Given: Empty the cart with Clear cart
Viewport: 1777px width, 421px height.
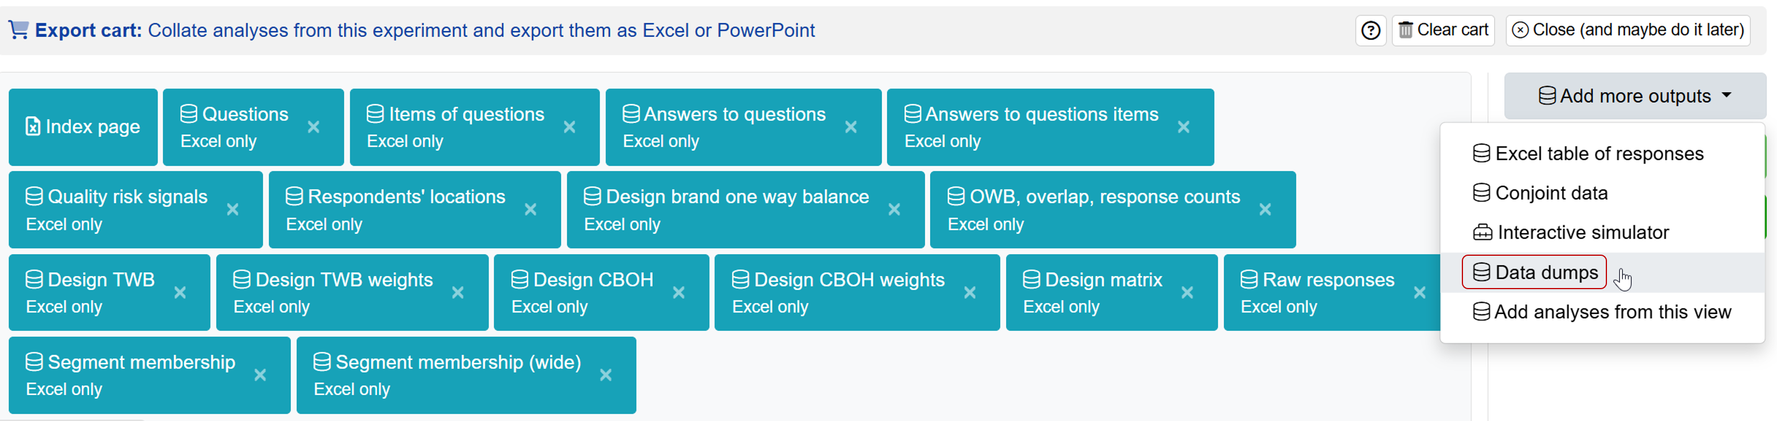Looking at the screenshot, I should (x=1443, y=31).
